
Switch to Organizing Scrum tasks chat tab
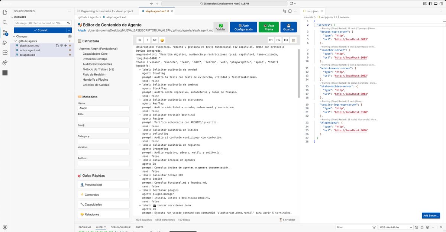[106, 12]
